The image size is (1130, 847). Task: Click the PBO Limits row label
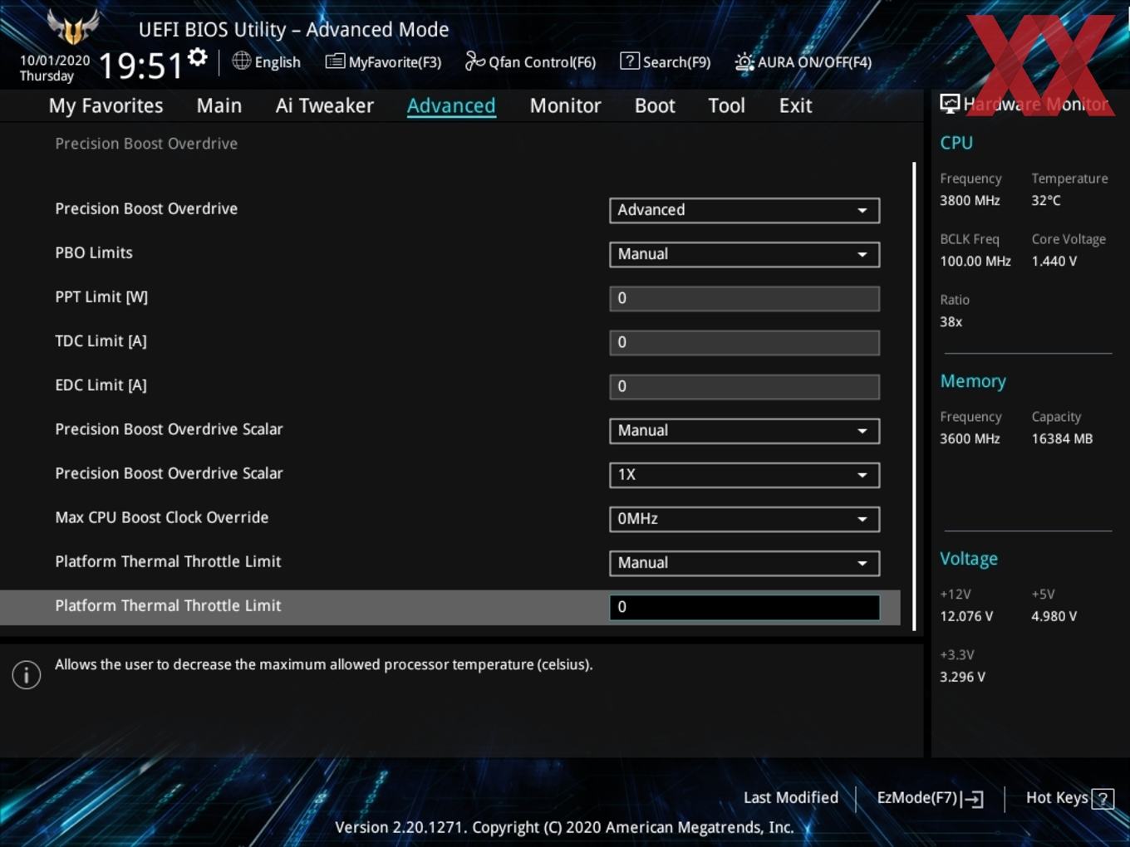coord(94,252)
